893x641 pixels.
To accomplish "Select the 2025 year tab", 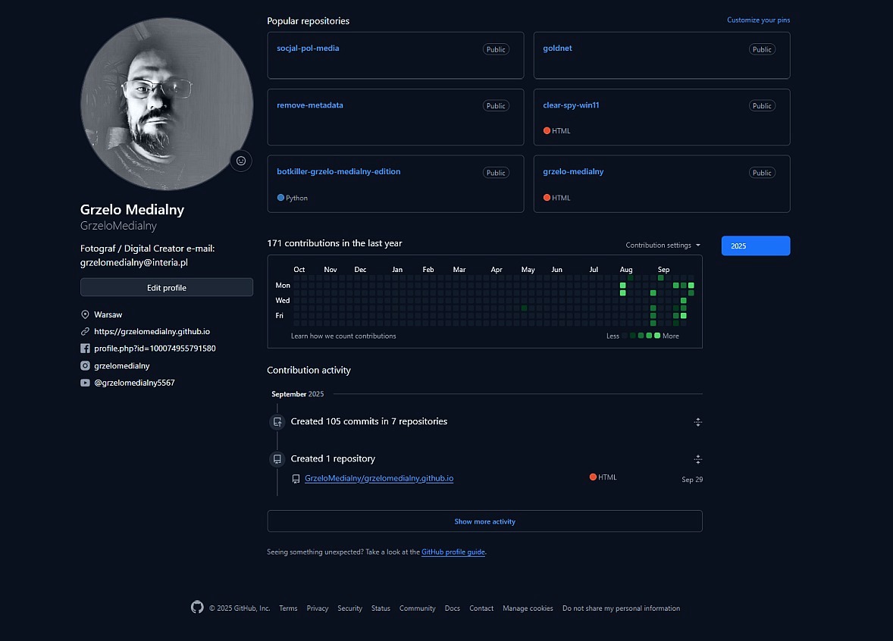I will pyautogui.click(x=755, y=245).
